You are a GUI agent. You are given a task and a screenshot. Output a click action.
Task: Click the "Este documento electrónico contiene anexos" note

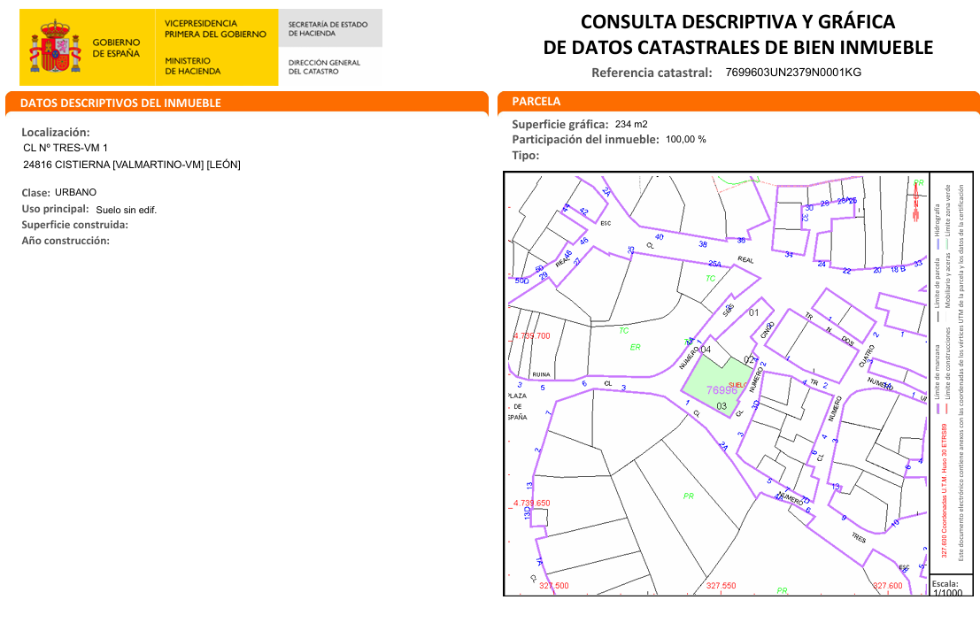tap(961, 373)
